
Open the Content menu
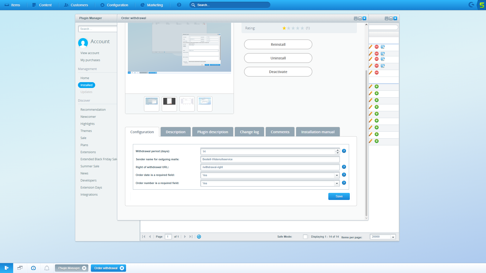pyautogui.click(x=42, y=5)
